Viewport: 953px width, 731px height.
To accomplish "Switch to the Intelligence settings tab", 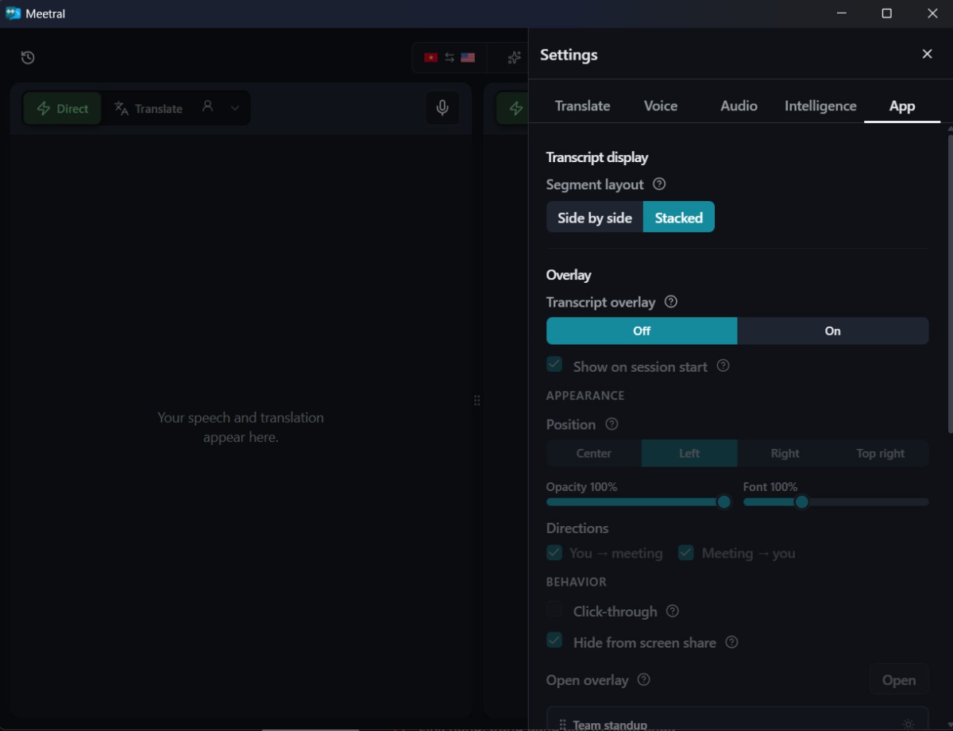I will coord(820,106).
